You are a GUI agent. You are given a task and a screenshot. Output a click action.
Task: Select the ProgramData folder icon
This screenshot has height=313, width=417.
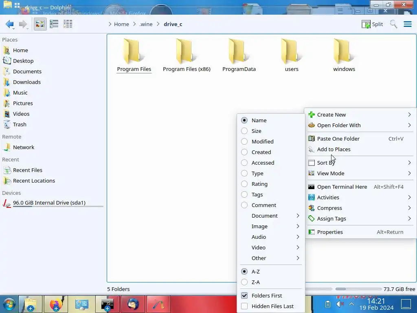click(x=239, y=51)
